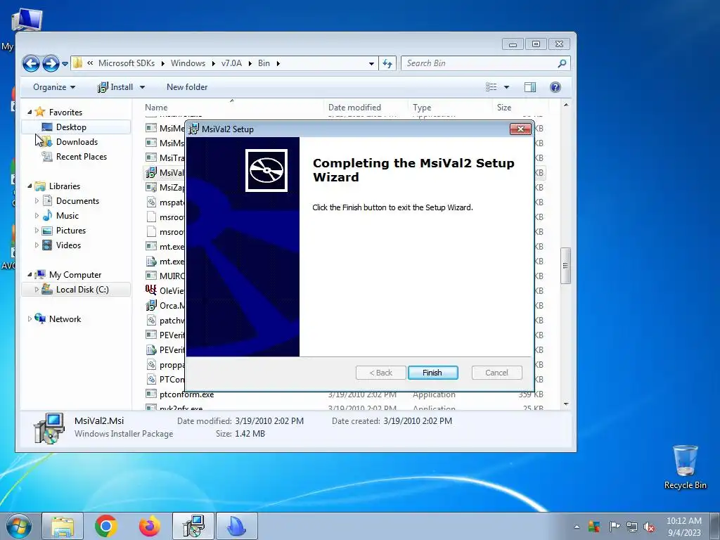This screenshot has width=720, height=540.
Task: Click the muted volume tray icon
Action: pos(649,527)
